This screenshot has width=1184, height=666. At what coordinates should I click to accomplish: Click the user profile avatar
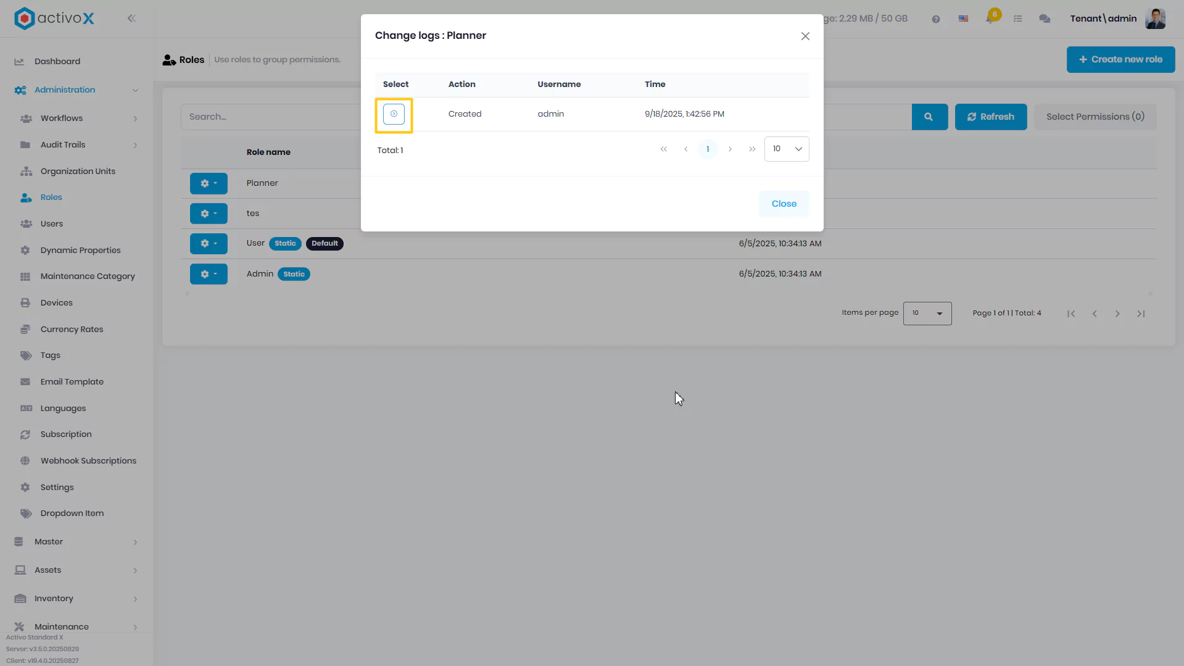click(1156, 19)
